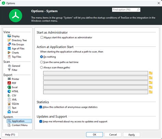Click the Top Files icon
The height and width of the screenshot is (139, 162).
point(9,57)
